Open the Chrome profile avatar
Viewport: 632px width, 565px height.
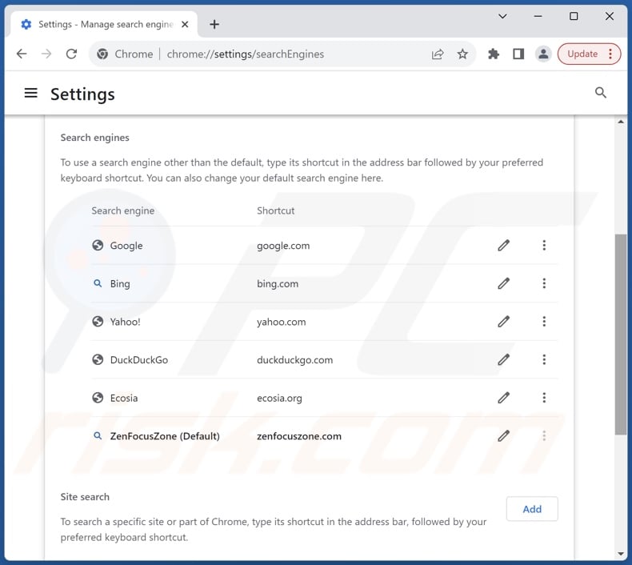(543, 54)
